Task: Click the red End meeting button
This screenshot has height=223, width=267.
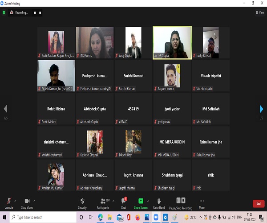Action: [259, 203]
